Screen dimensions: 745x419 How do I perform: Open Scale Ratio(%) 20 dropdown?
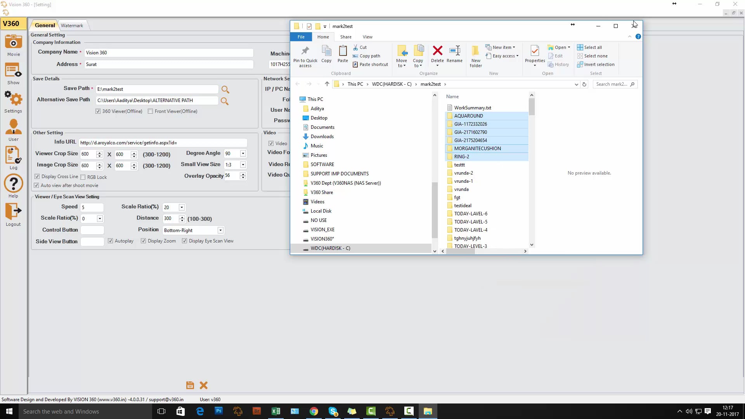[x=182, y=208]
